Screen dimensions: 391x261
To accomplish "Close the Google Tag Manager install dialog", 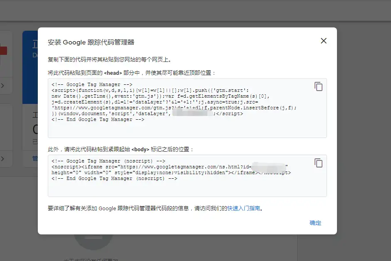I will tap(323, 41).
